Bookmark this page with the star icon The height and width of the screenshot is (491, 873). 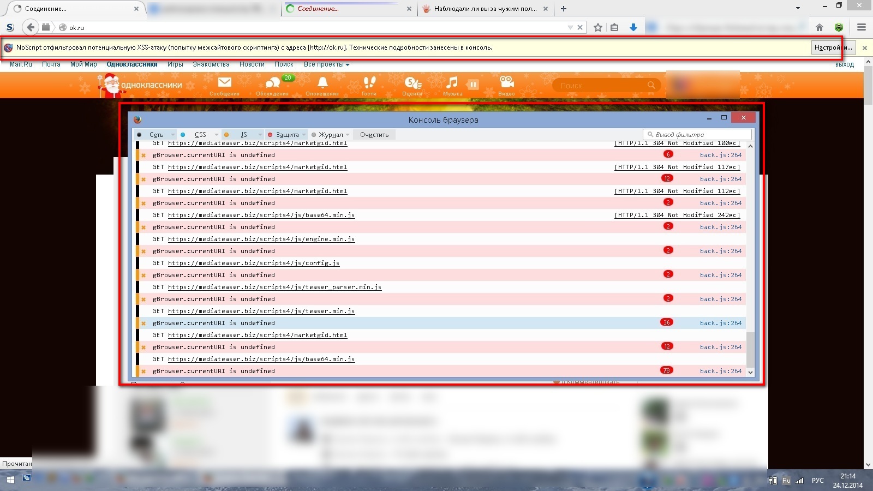pos(598,27)
